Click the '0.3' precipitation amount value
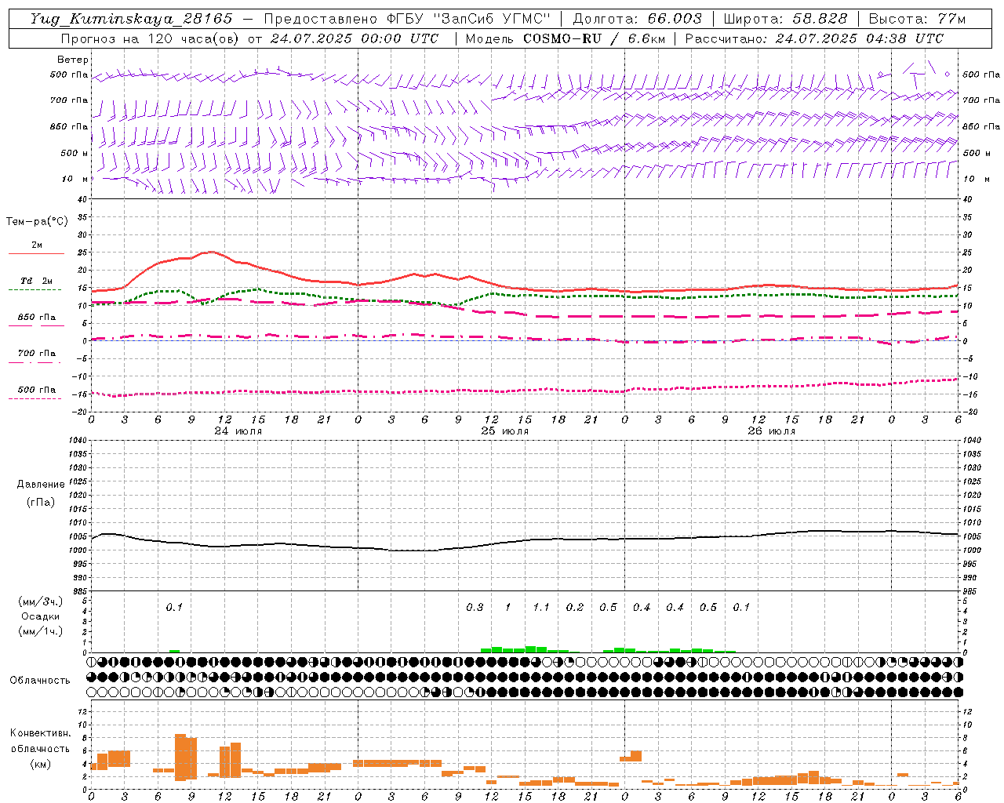Screen dimensions: 1004x803 475,608
